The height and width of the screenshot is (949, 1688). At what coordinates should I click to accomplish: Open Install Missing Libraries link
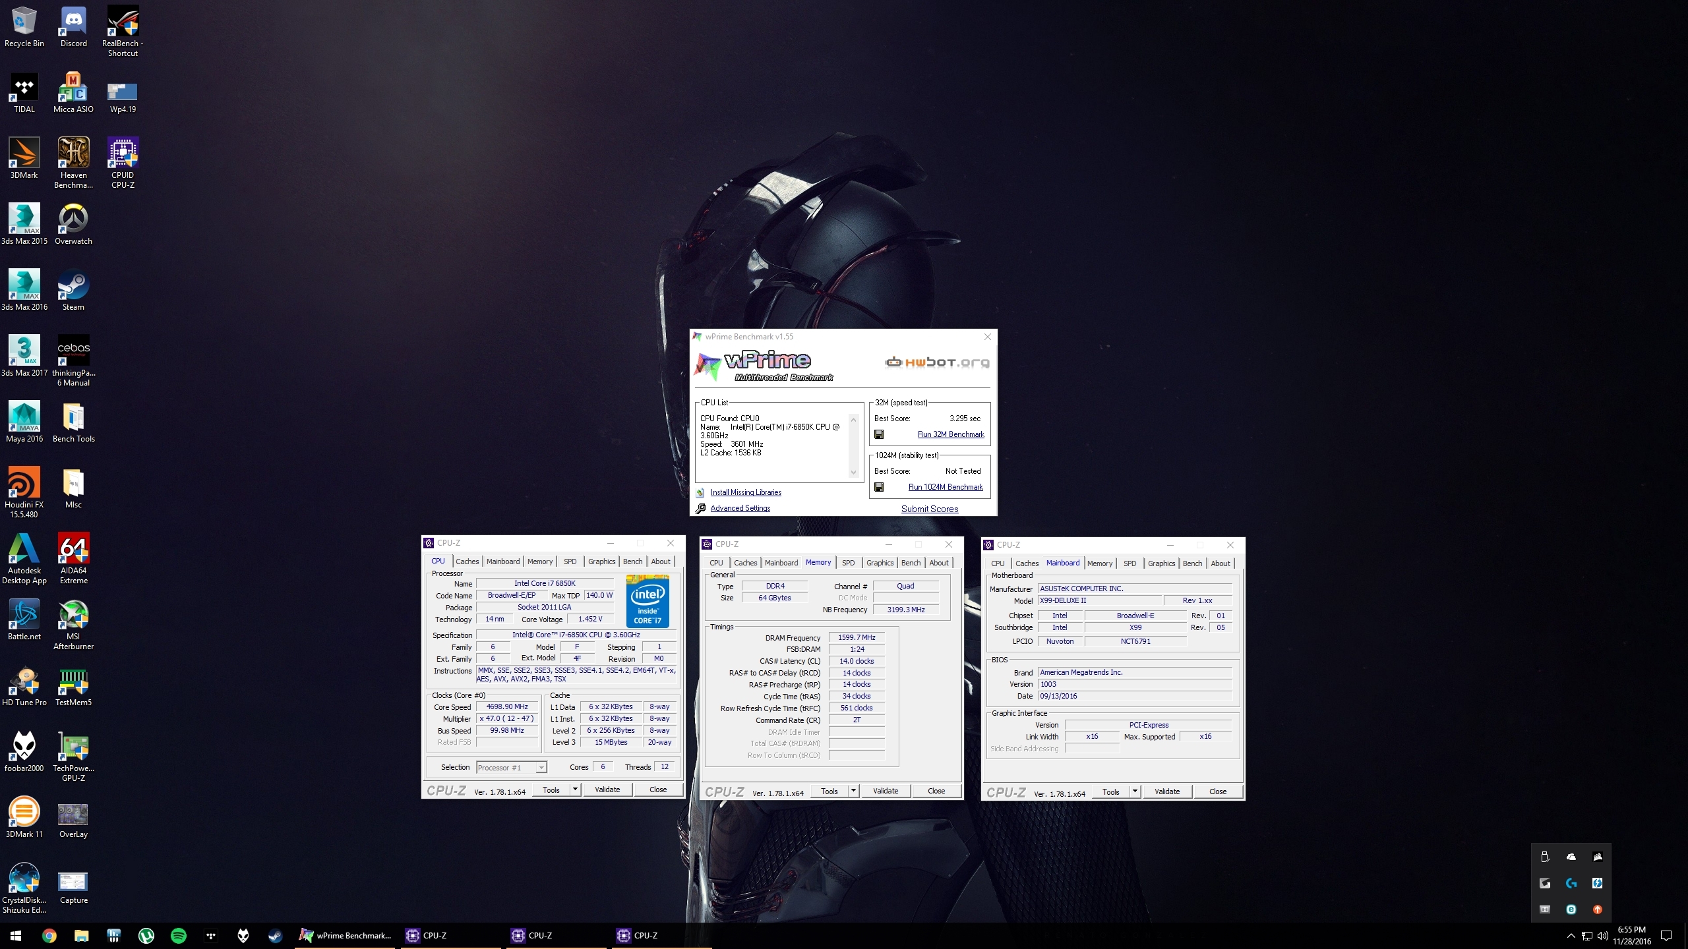coord(746,492)
